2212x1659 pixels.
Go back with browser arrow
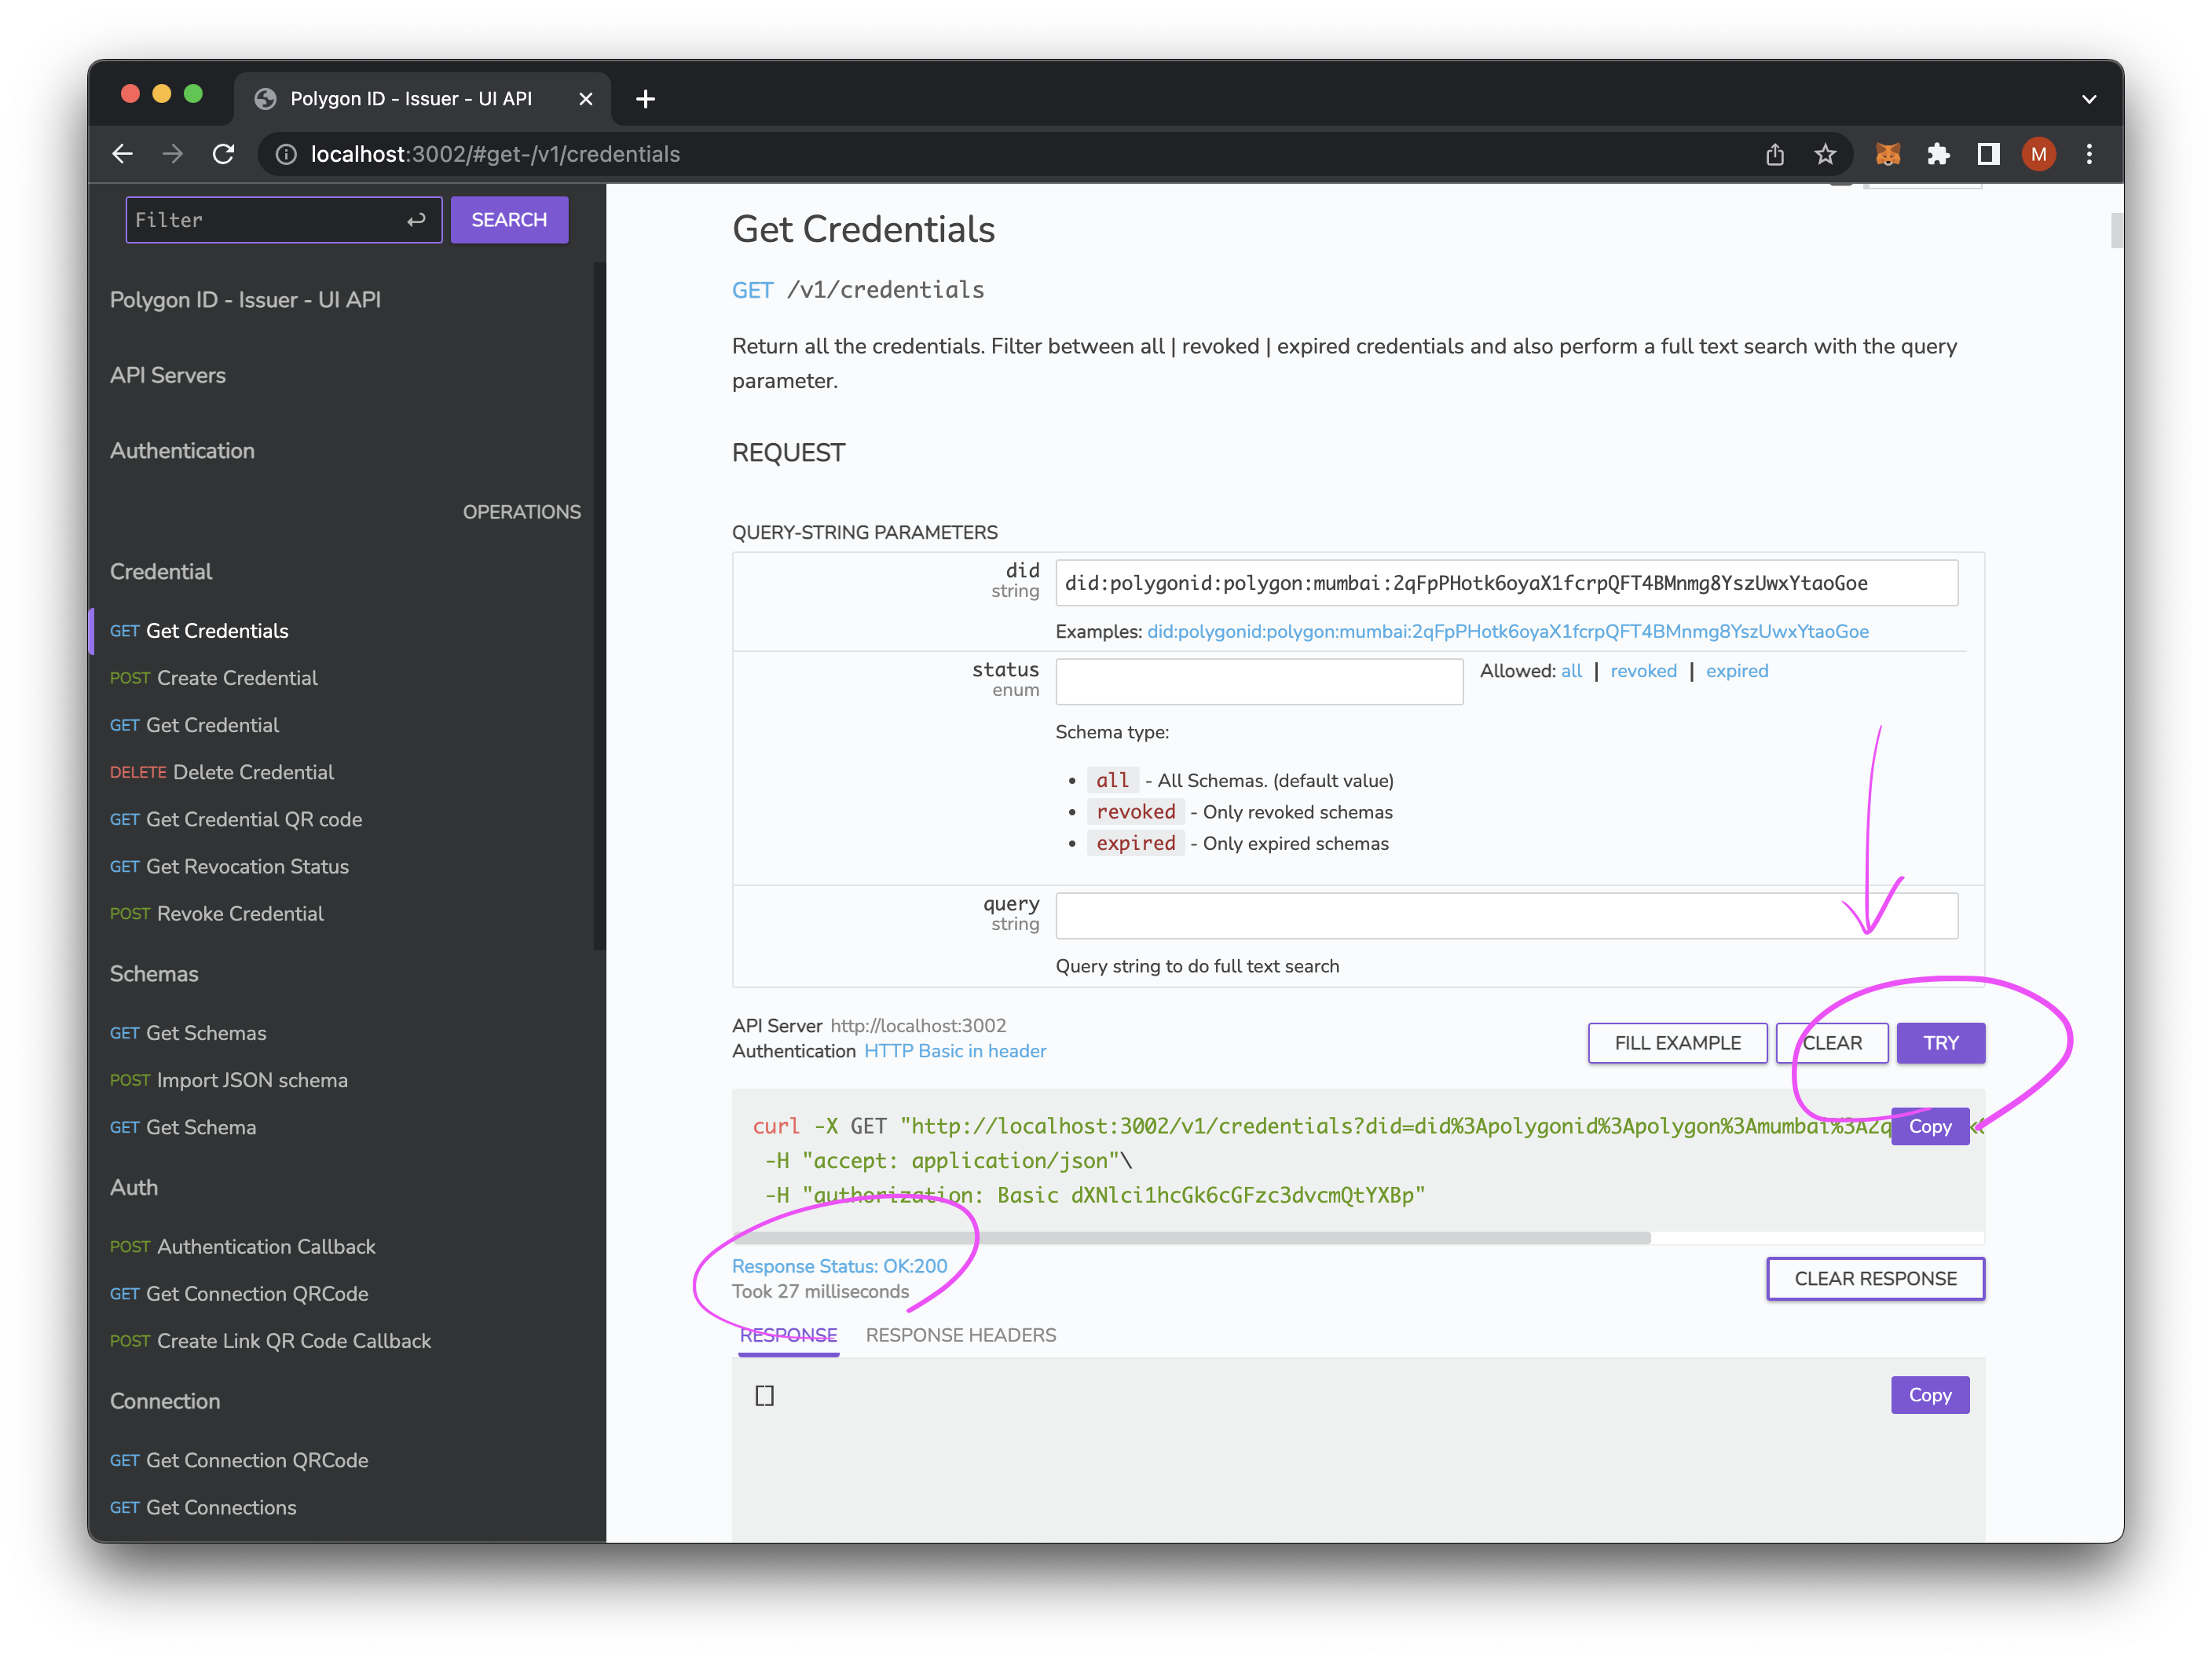[x=123, y=154]
